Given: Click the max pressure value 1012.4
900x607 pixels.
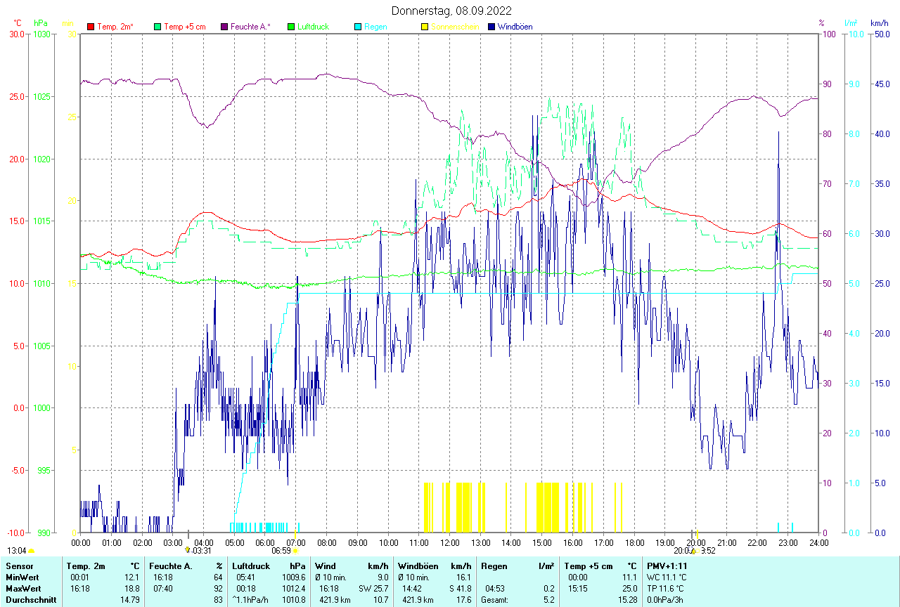Looking at the screenshot, I should [x=295, y=588].
